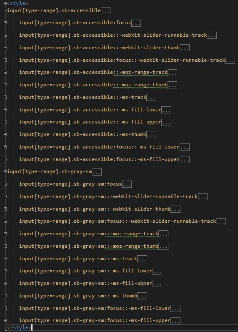
Task: Expand .sb-gray-sm::-ms-track rule
Action: pos(5,259)
